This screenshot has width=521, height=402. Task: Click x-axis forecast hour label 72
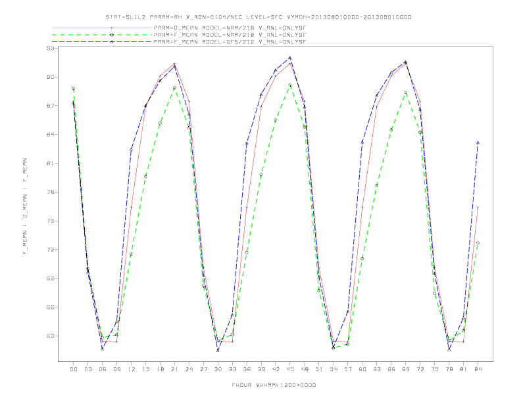420,369
